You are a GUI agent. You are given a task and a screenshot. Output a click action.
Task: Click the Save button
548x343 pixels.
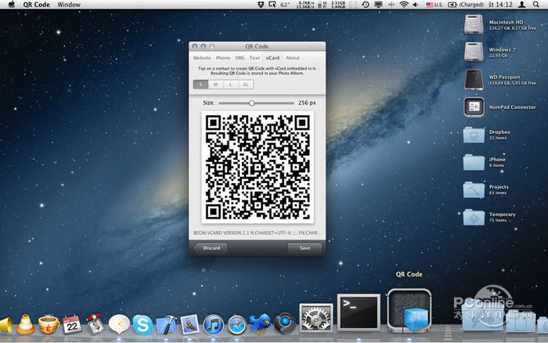point(305,248)
